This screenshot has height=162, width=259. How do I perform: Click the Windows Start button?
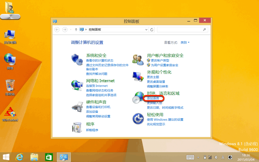(6, 157)
